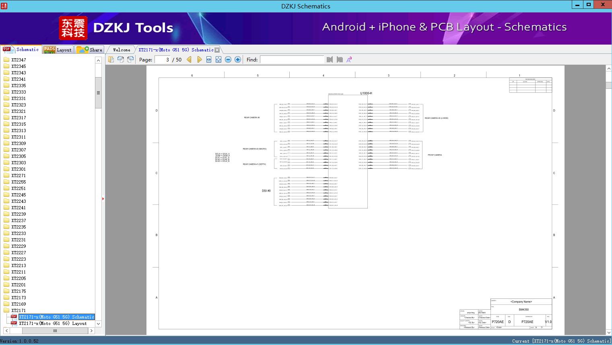Click the tree horizontal scroll right arrow
This screenshot has height=345, width=612.
pyautogui.click(x=91, y=331)
